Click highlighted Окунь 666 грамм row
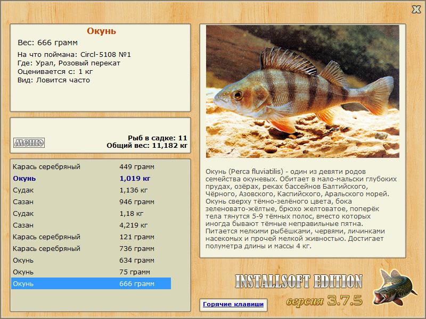426x319 pixels. tap(91, 283)
